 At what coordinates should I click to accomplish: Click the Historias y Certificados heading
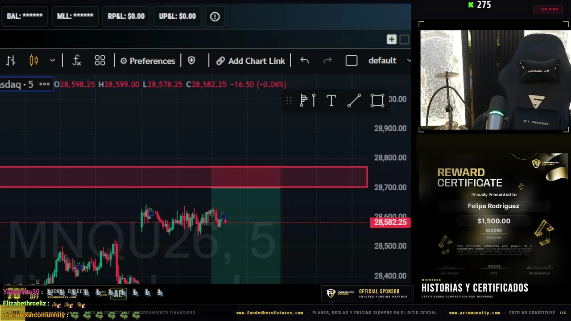click(x=475, y=288)
